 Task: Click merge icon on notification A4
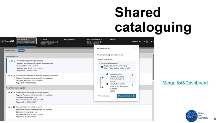coord(12,107)
